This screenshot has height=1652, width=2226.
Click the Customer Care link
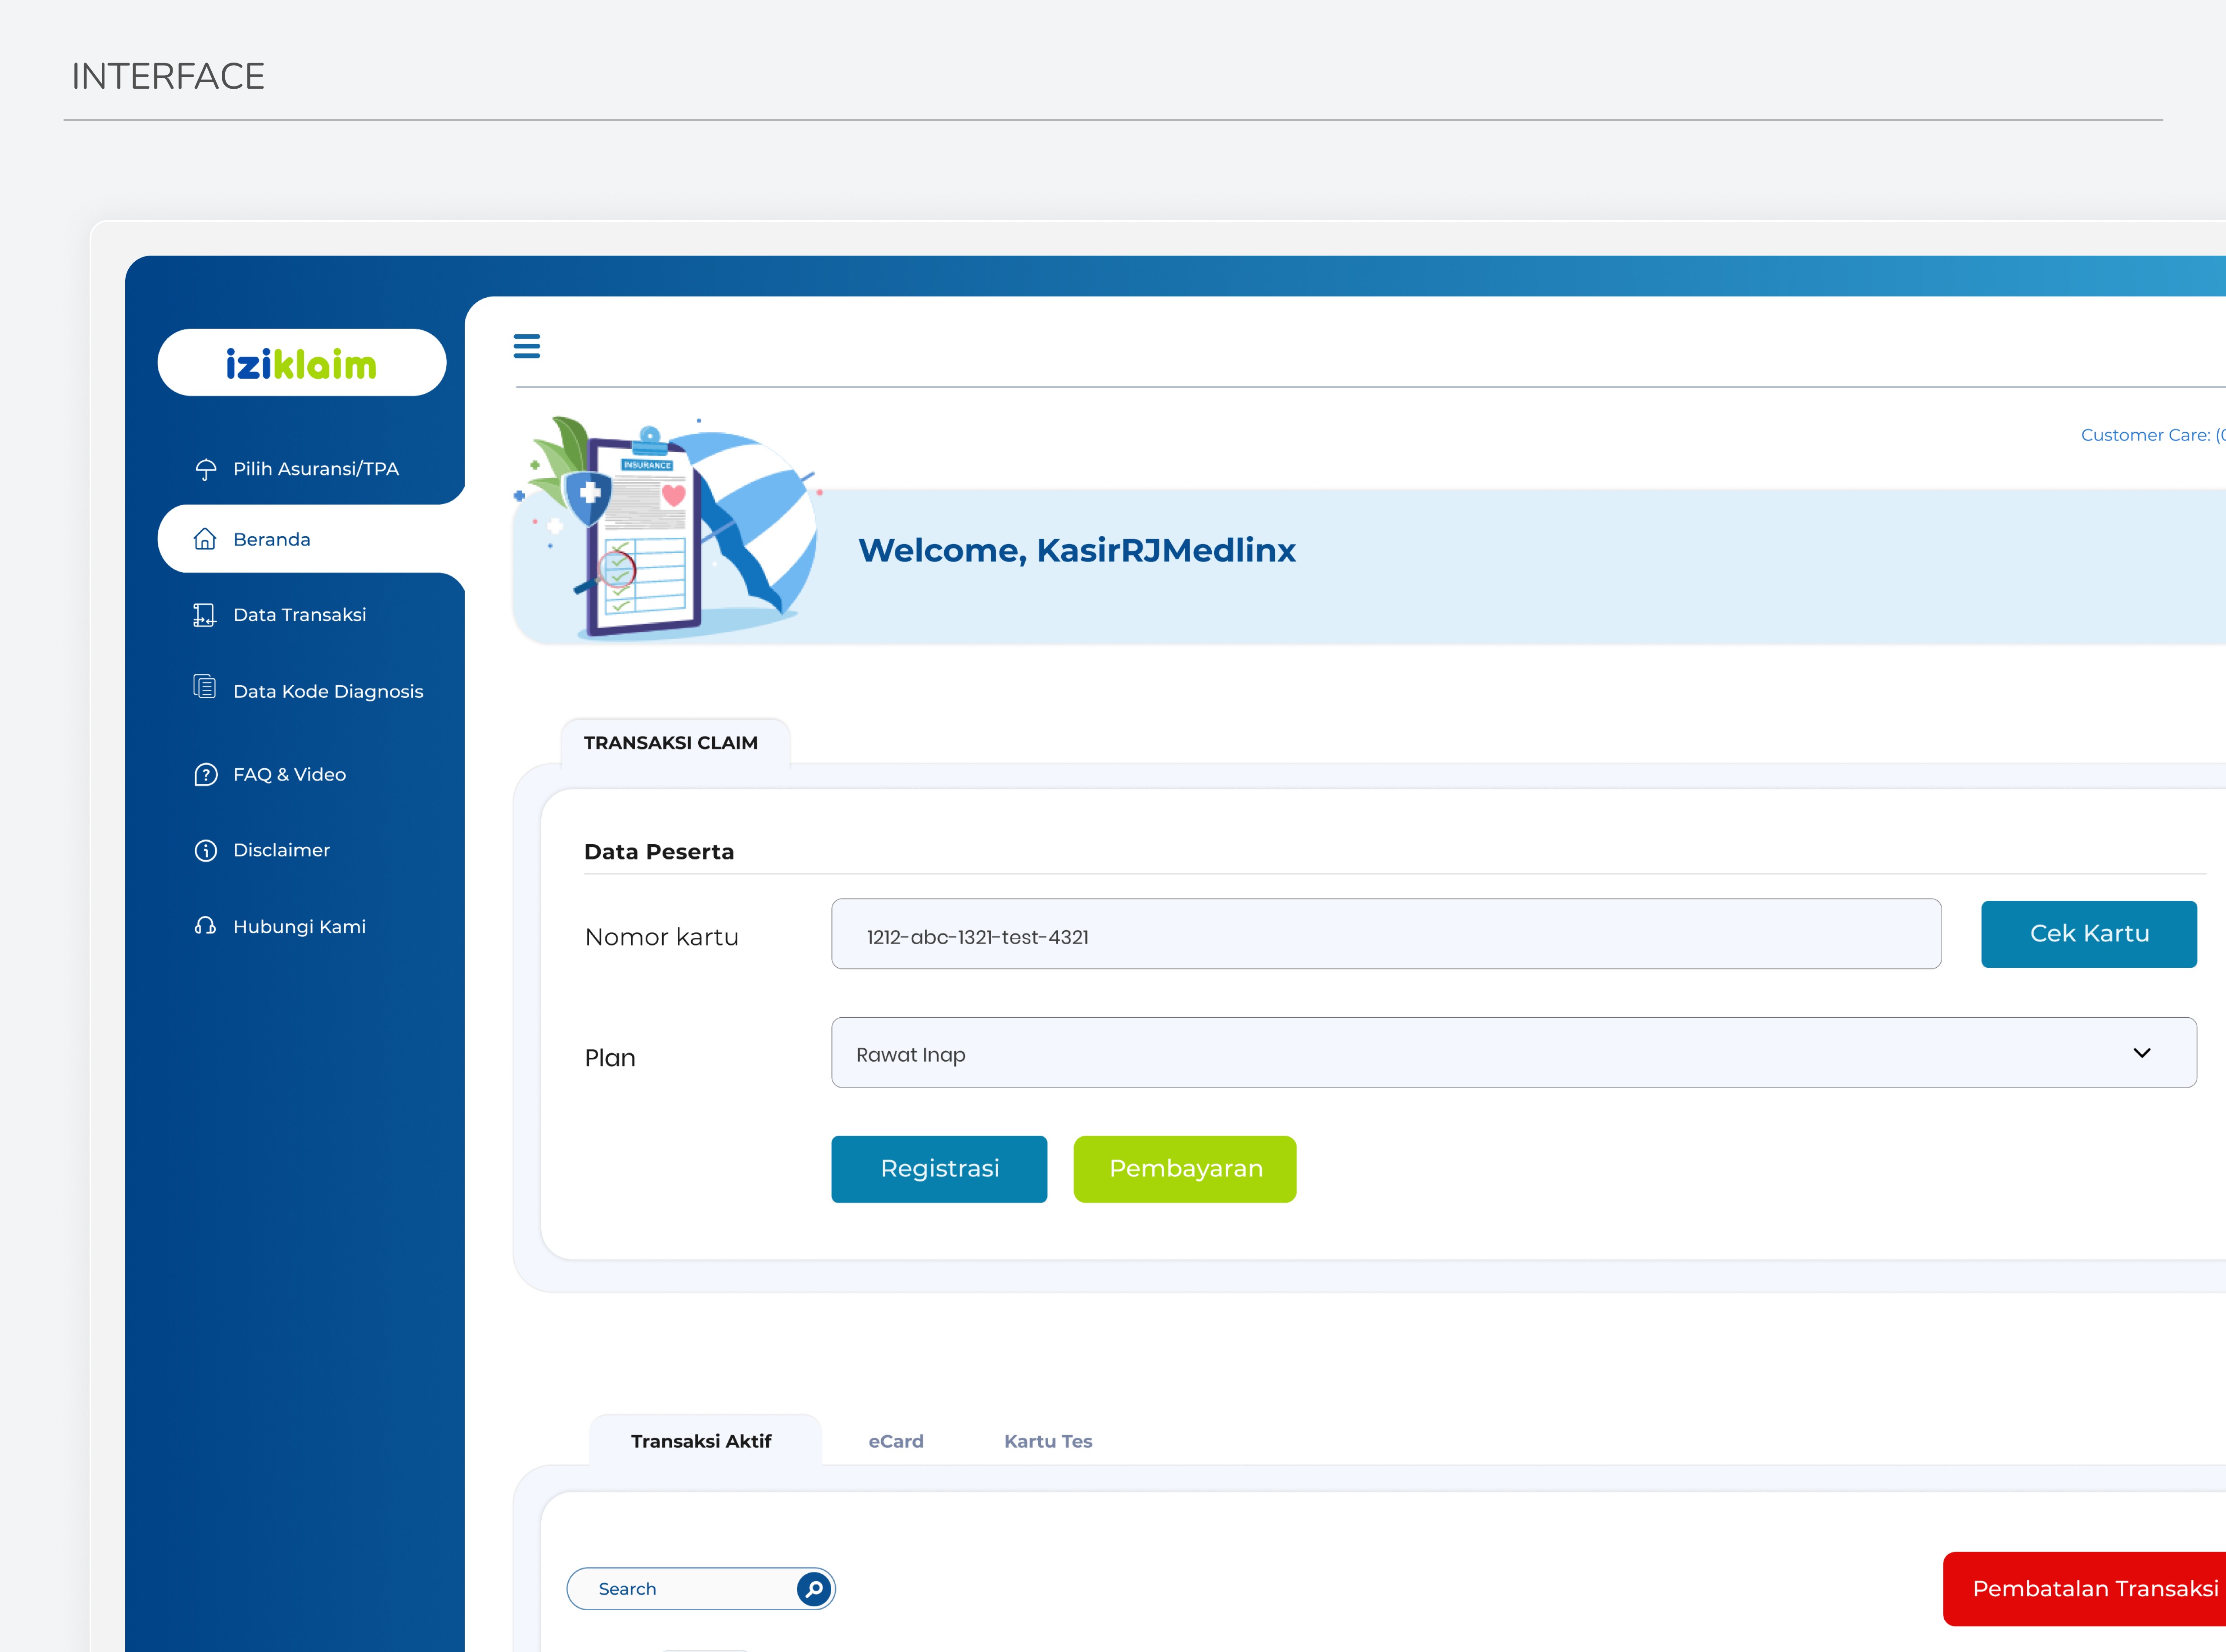click(2153, 435)
